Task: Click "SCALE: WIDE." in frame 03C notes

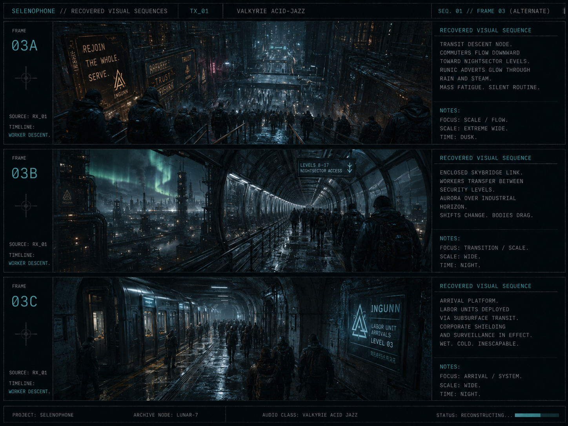Action: 460,386
